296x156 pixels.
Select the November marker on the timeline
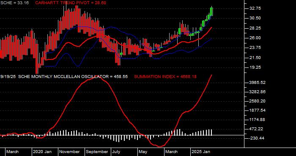pyautogui.click(x=69, y=152)
